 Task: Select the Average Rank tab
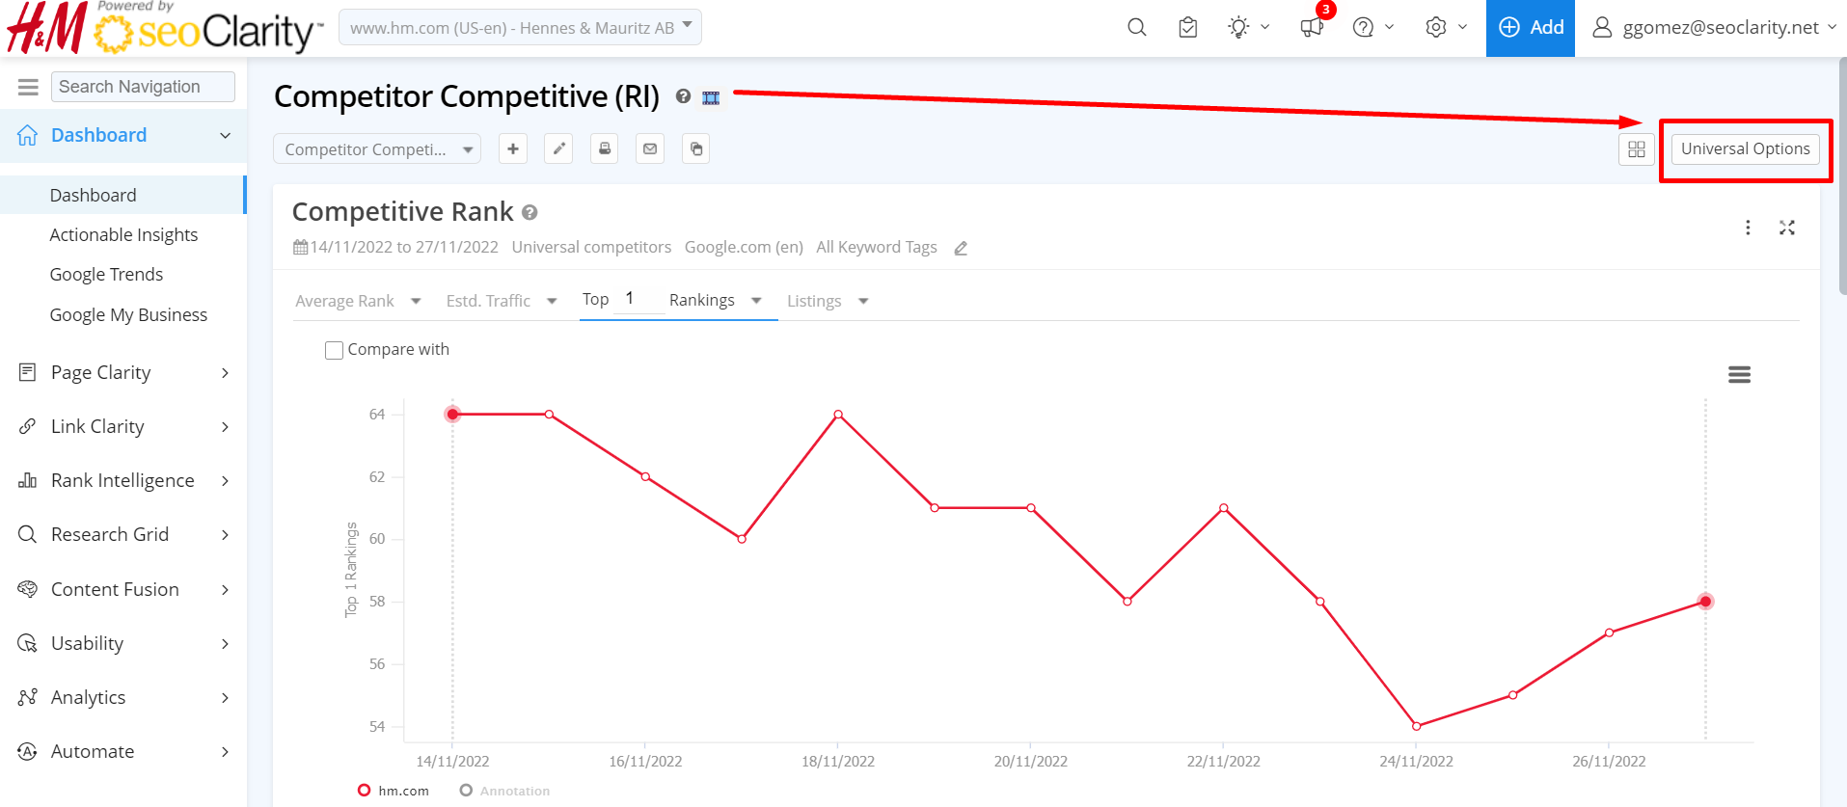[345, 301]
